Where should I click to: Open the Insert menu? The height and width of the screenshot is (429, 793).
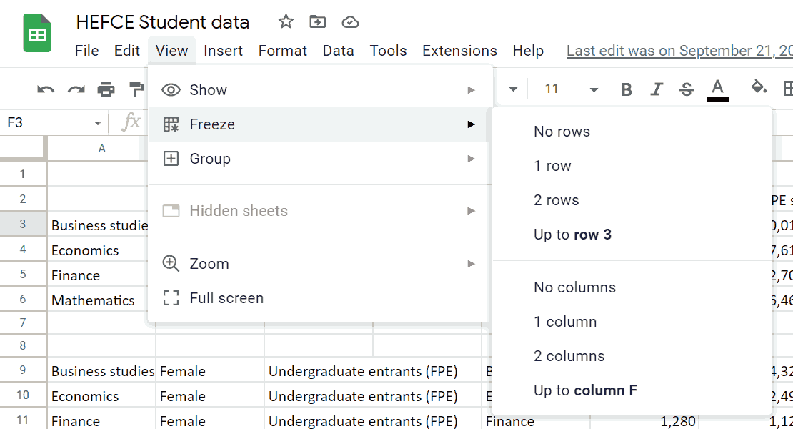tap(223, 50)
